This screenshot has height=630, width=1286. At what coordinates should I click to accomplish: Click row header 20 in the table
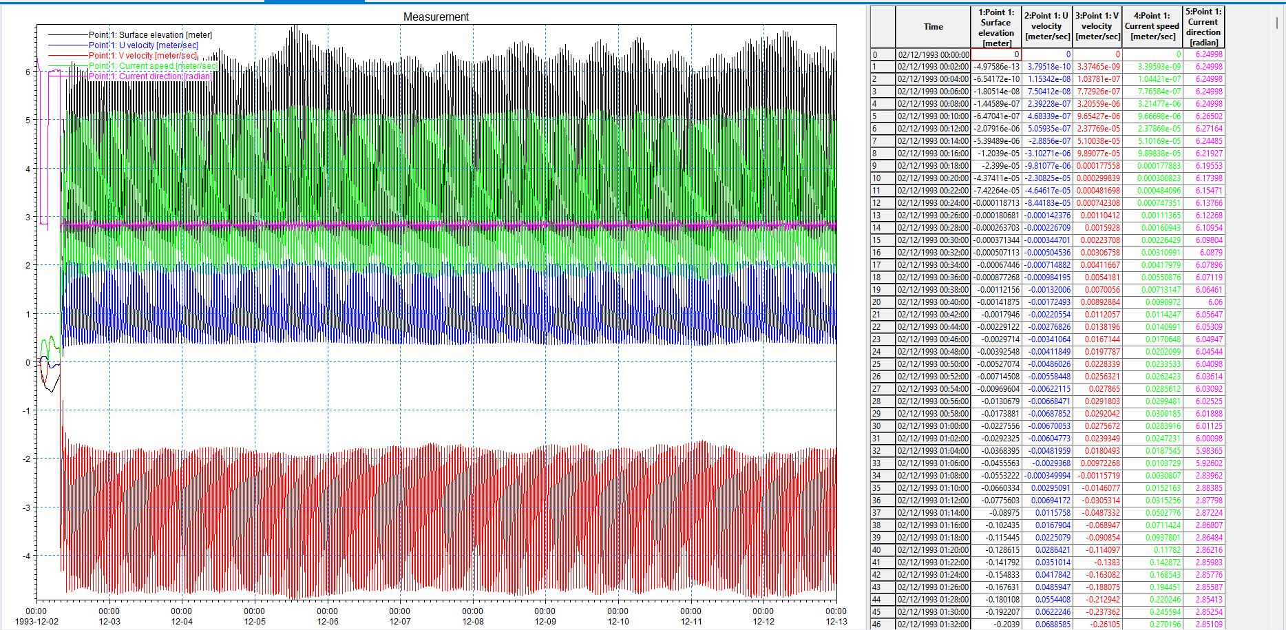[x=883, y=302]
